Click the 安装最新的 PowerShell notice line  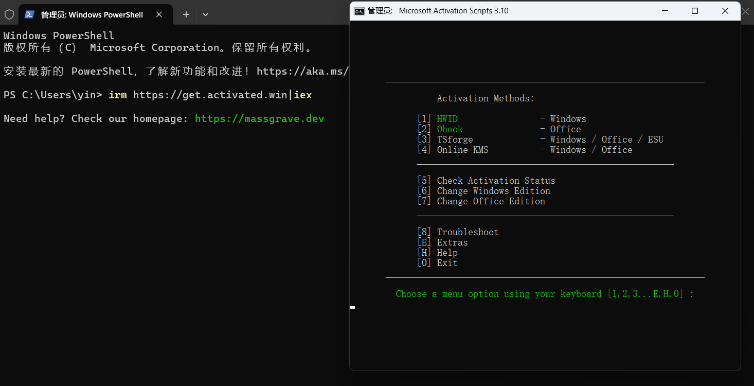click(x=176, y=72)
